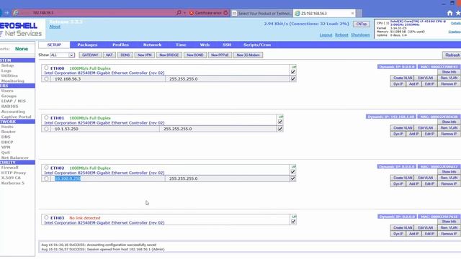
Task: Click the ETH01 subnet mask 255.255.255.0
Action: (178, 129)
